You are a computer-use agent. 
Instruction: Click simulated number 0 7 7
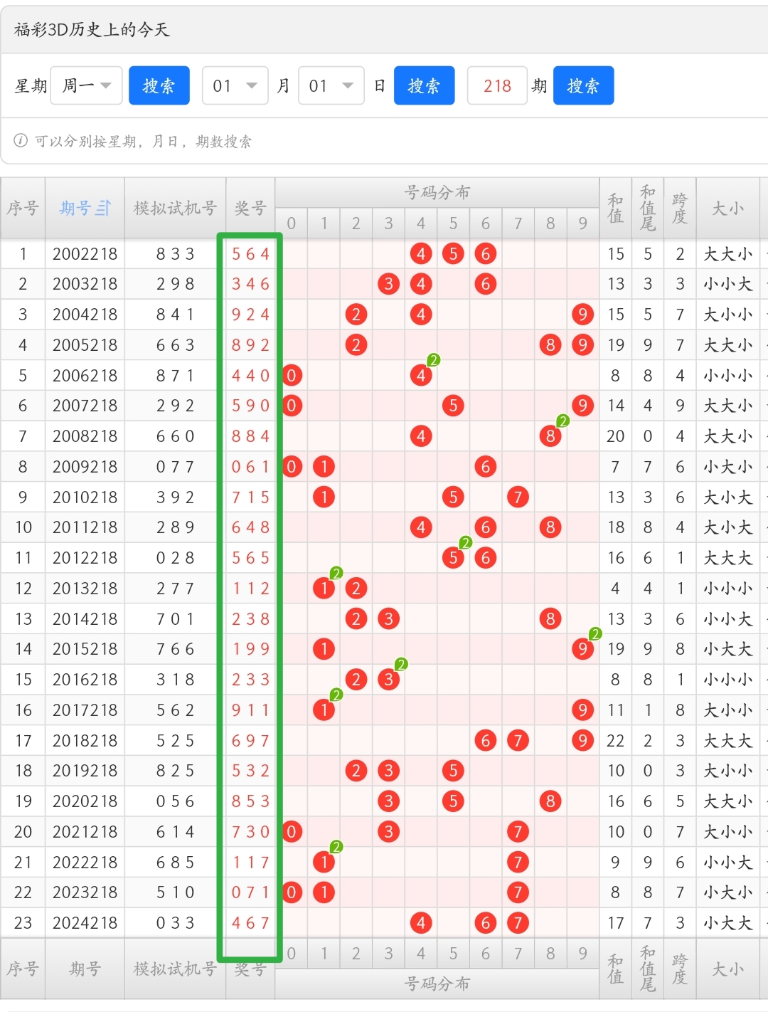coord(175,467)
